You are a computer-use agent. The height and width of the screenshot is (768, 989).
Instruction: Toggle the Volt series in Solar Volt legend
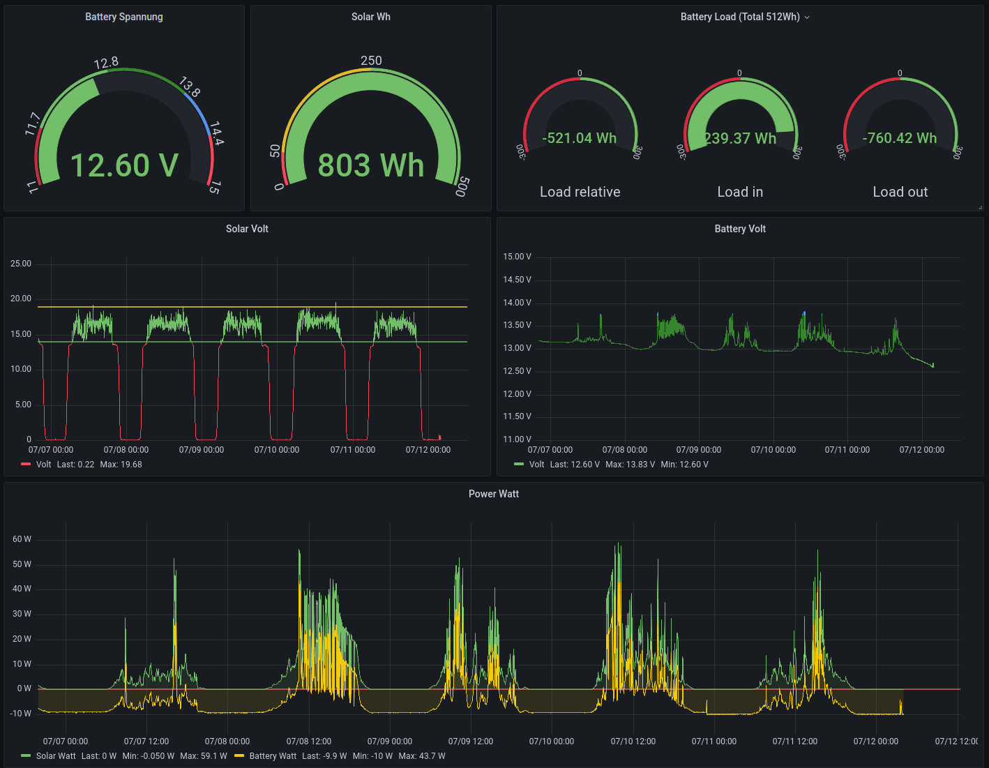coord(44,465)
